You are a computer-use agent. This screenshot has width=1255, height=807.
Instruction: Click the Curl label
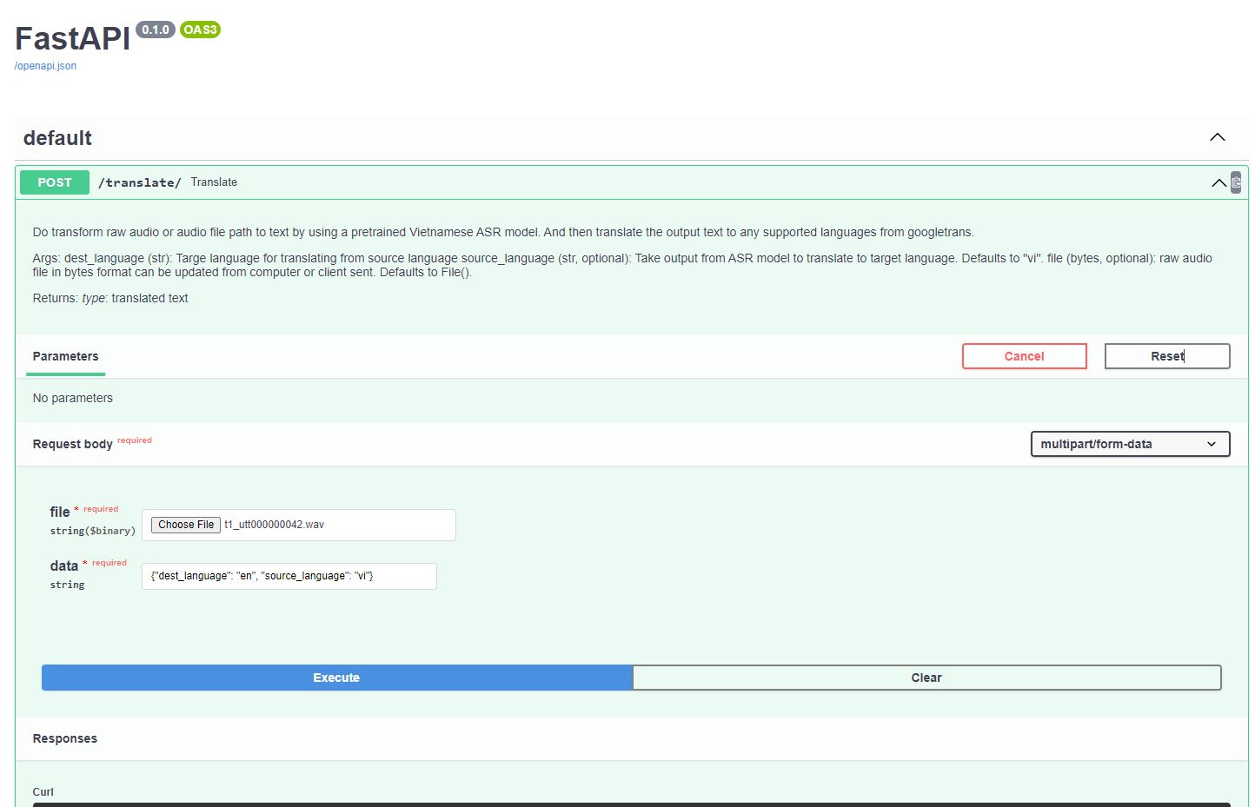43,792
